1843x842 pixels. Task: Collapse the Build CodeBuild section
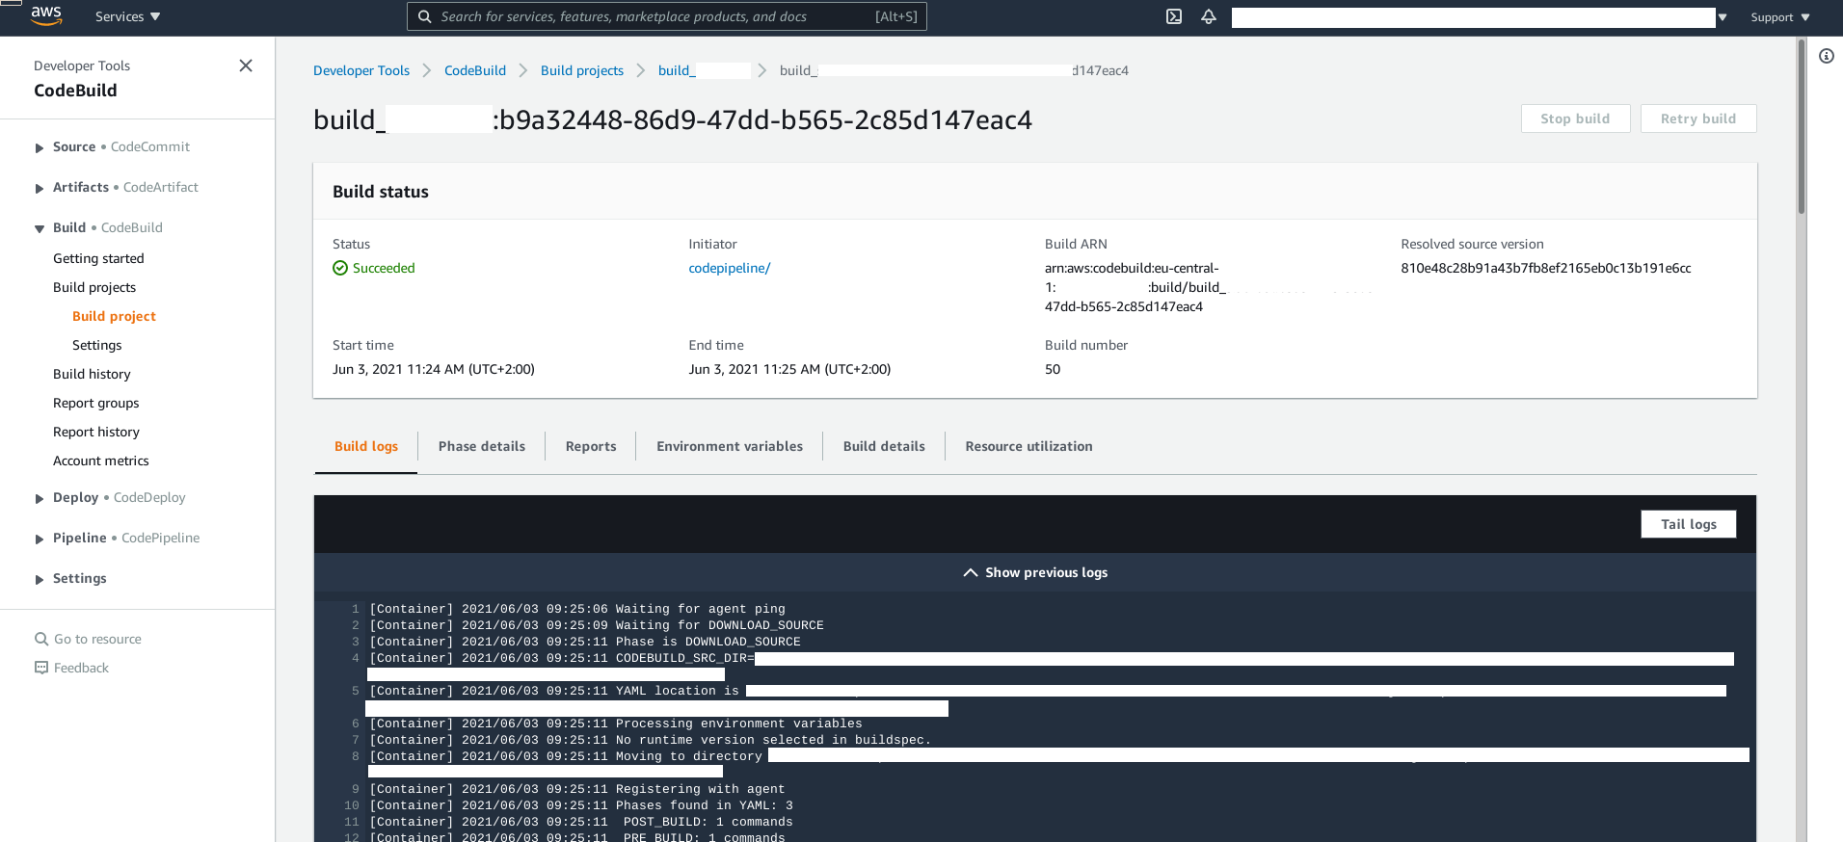pyautogui.click(x=40, y=228)
